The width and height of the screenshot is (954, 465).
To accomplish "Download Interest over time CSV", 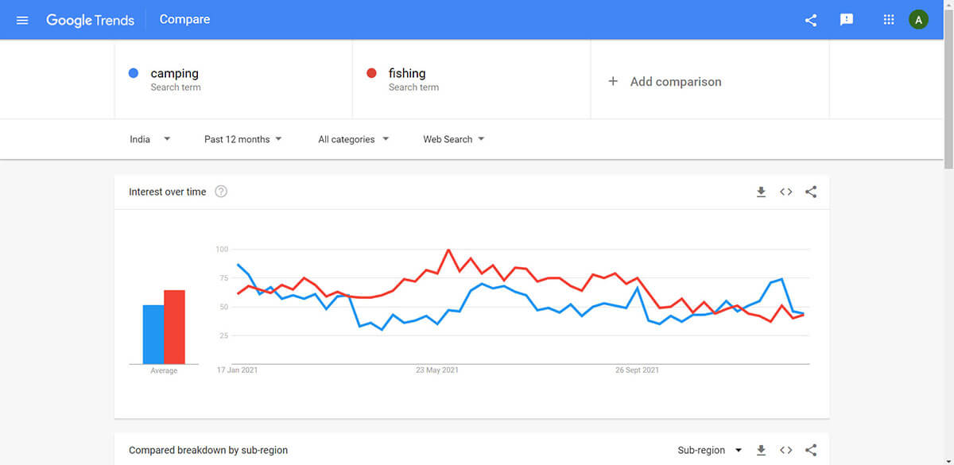I will click(761, 192).
